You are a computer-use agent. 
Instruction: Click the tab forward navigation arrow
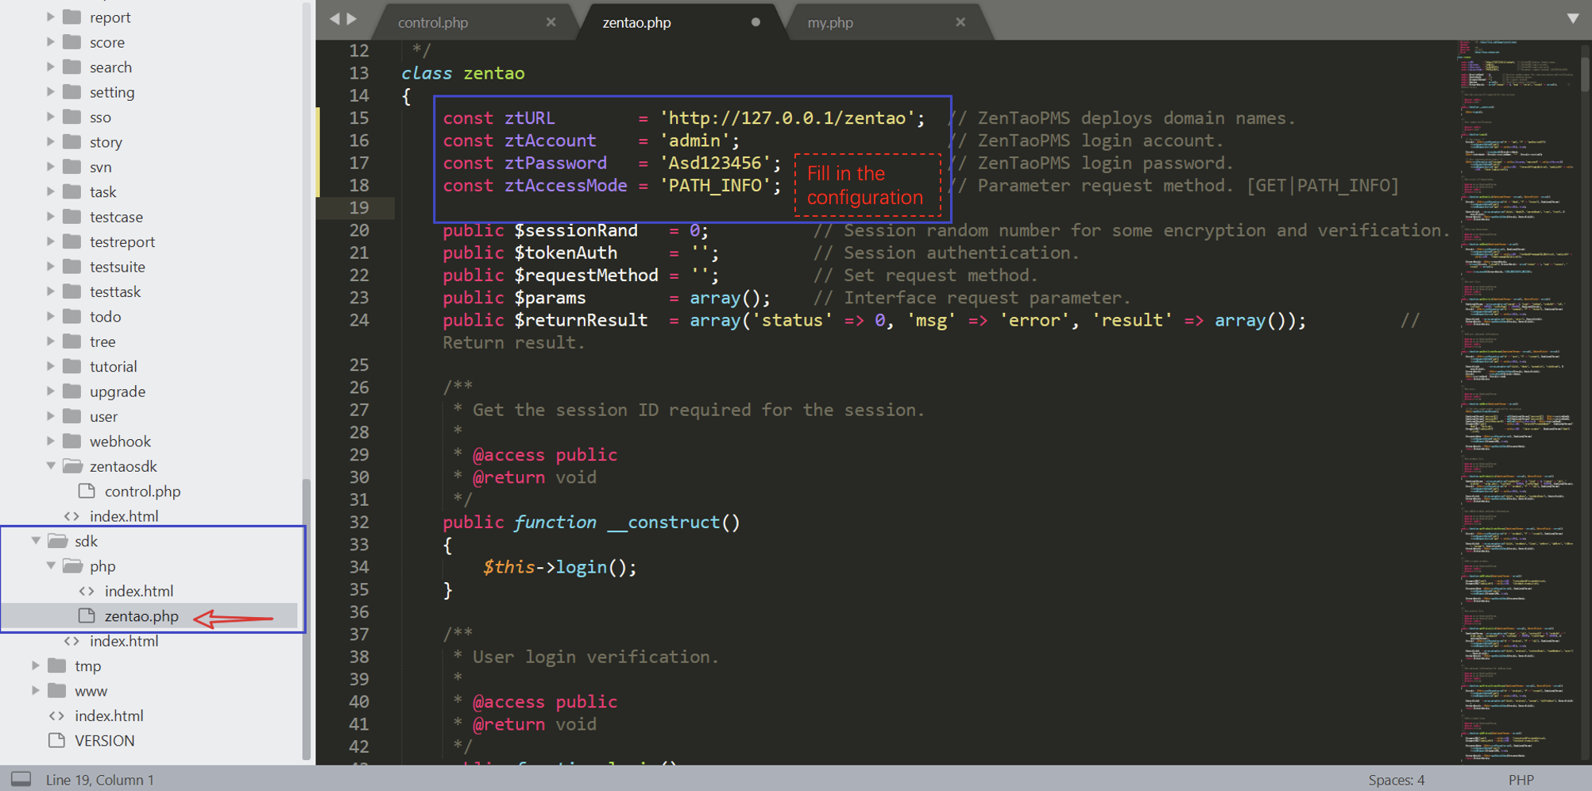pos(352,19)
